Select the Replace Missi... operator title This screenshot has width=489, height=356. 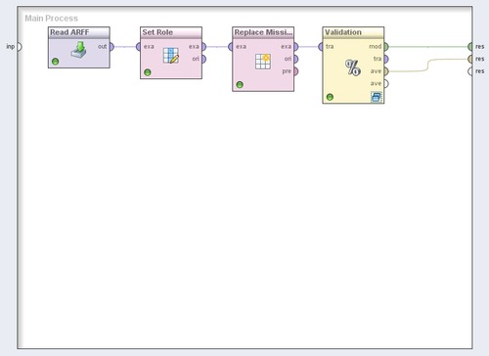pyautogui.click(x=263, y=32)
